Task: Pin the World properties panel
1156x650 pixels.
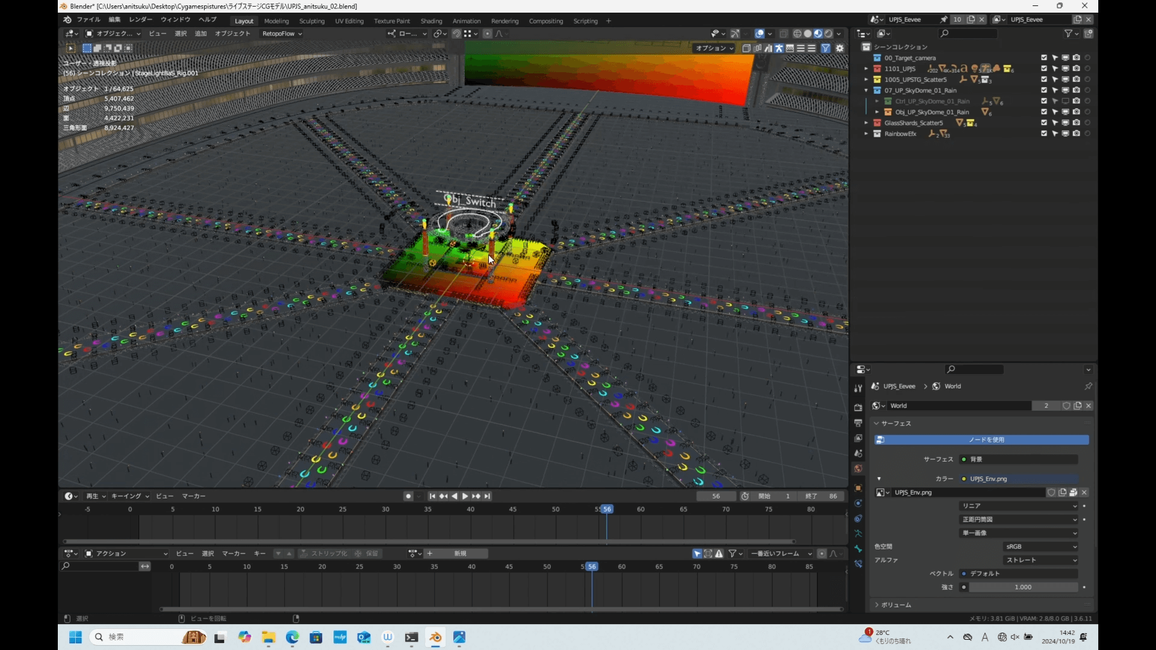Action: (1089, 386)
